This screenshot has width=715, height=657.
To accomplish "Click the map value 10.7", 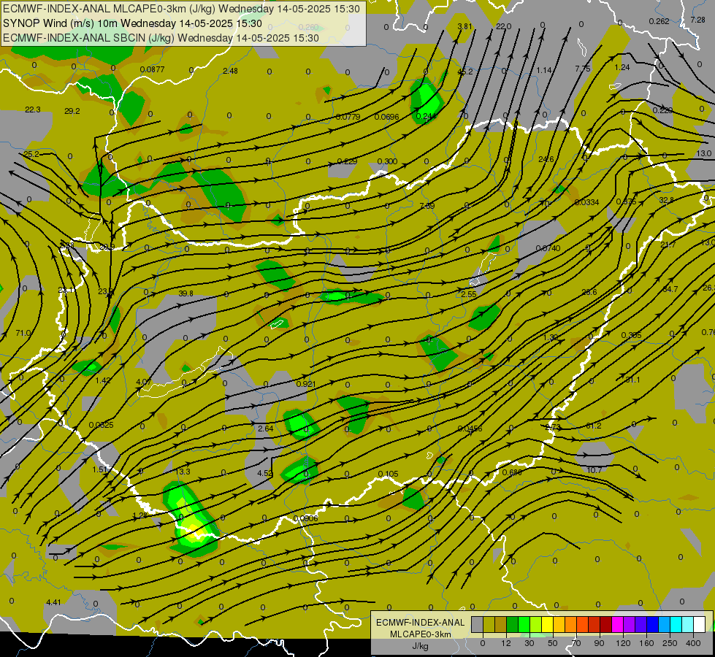I will click(594, 469).
